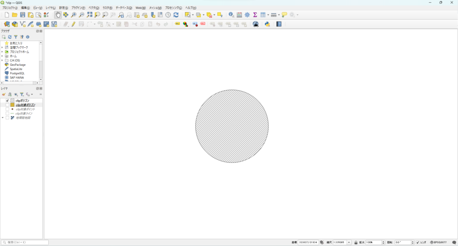Toggle the レンダ render checkbox in status bar
Screen dimensions: 458x246
pyautogui.click(x=418, y=242)
